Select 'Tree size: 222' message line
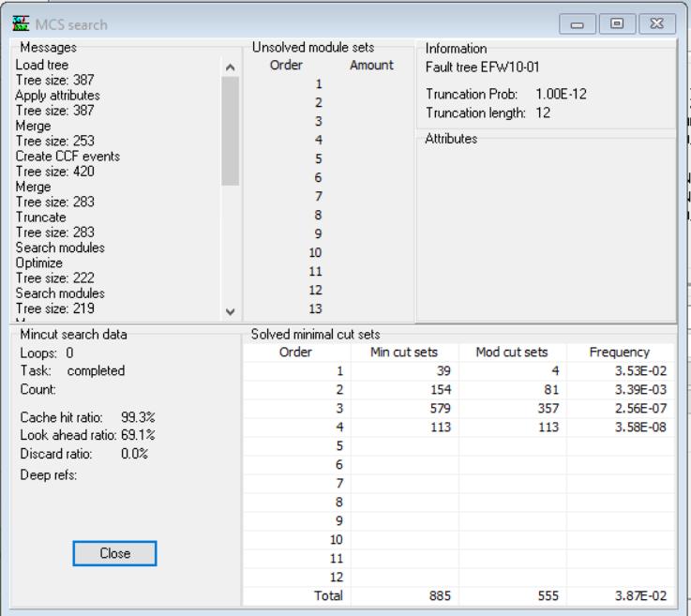 tap(55, 278)
